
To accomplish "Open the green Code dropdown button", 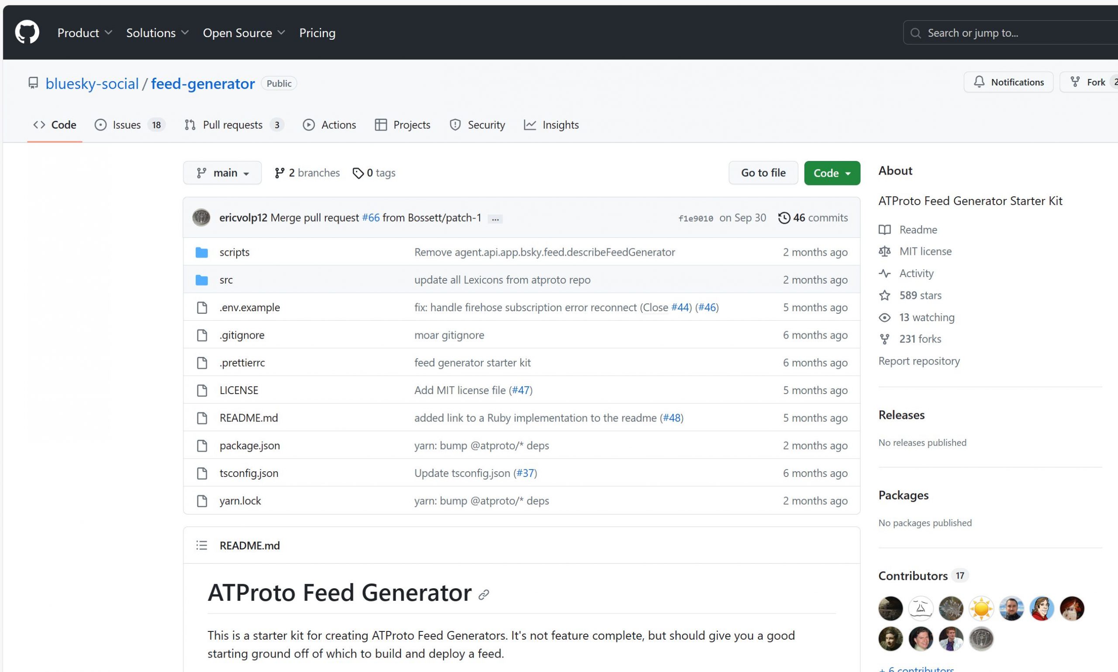I will point(832,173).
